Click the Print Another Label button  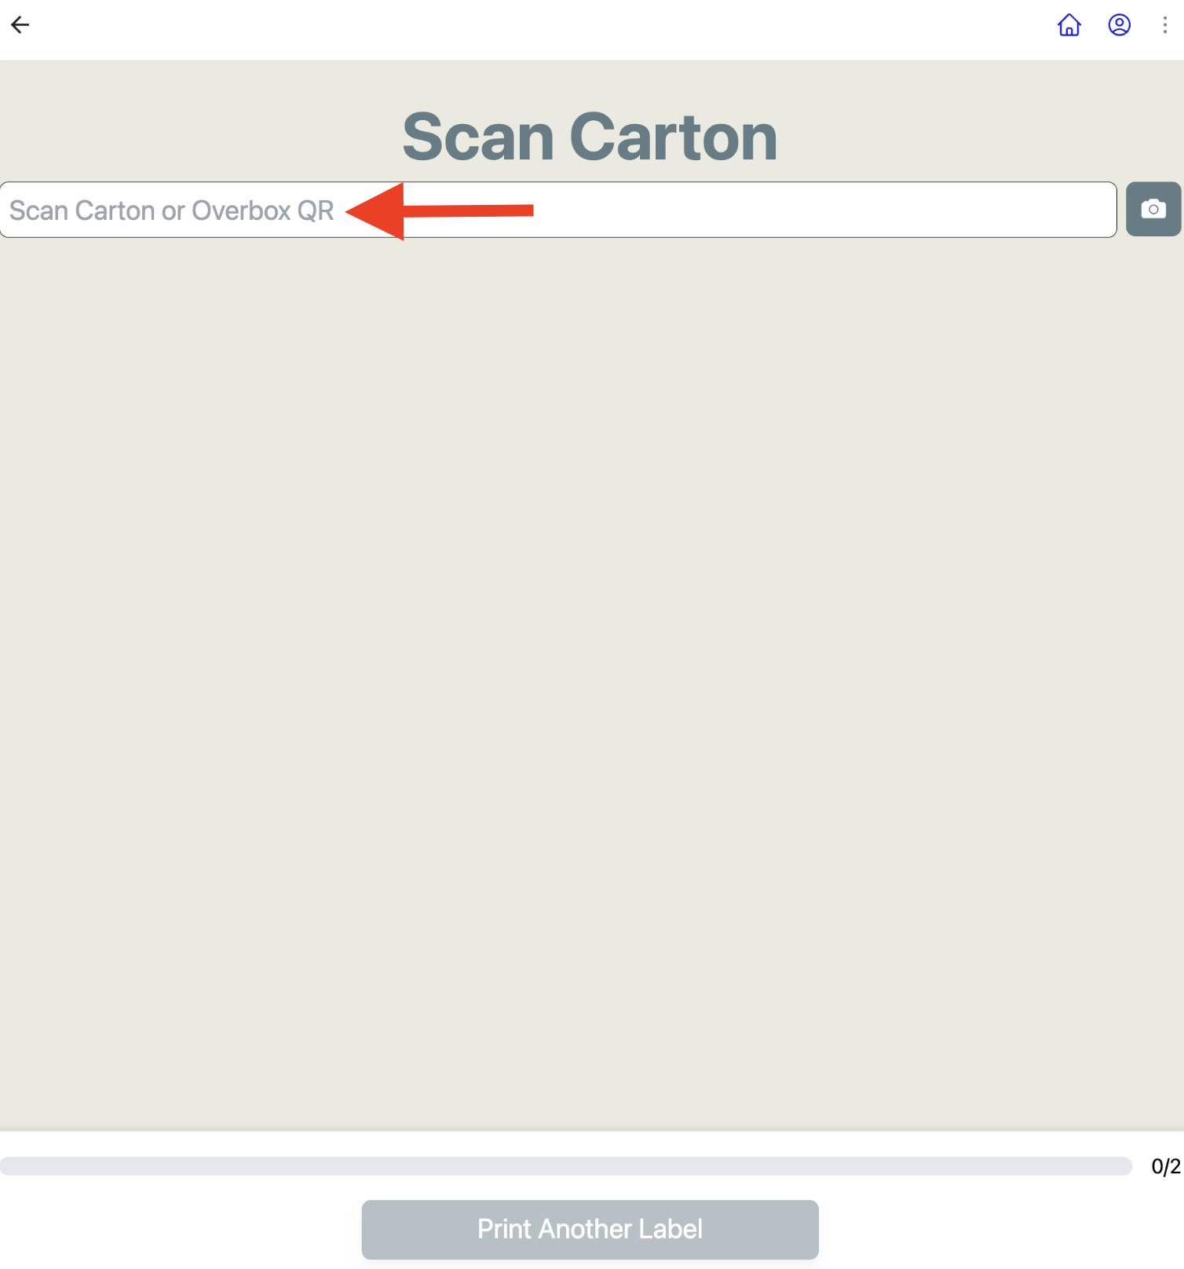tap(590, 1229)
